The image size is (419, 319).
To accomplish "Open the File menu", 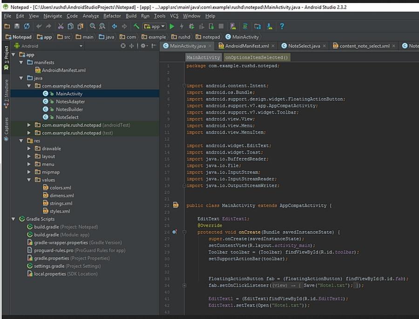I will point(7,16).
